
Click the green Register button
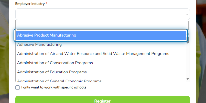point(102,99)
